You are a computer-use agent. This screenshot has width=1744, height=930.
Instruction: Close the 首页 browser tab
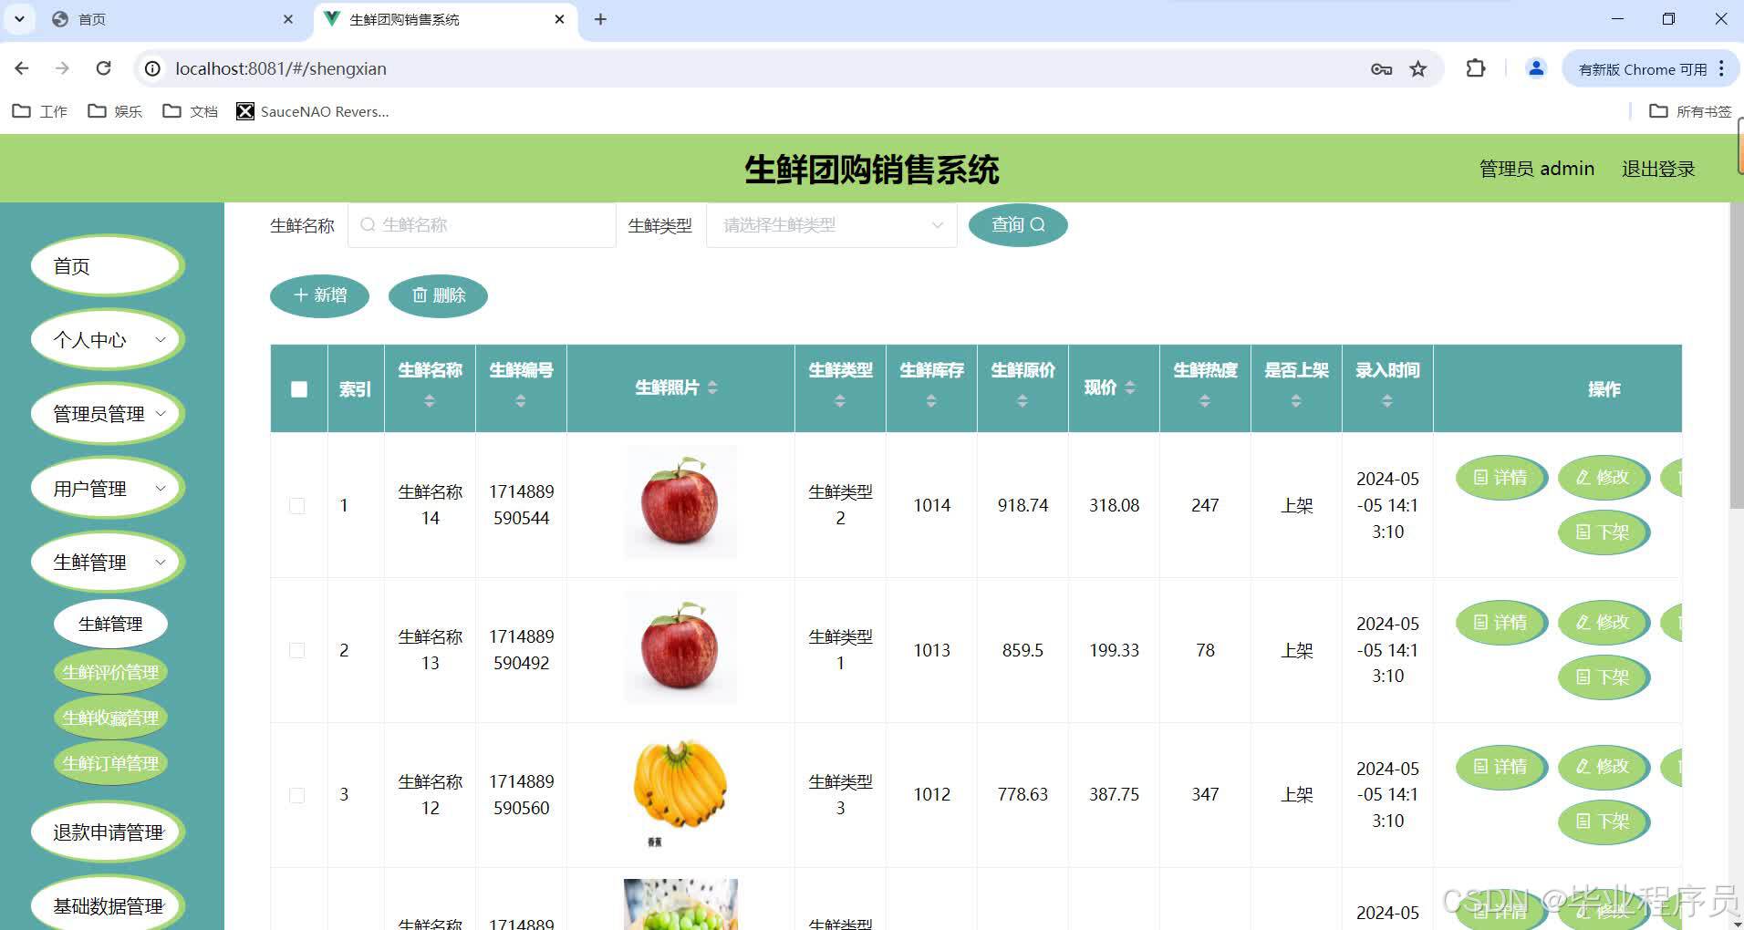tap(288, 19)
